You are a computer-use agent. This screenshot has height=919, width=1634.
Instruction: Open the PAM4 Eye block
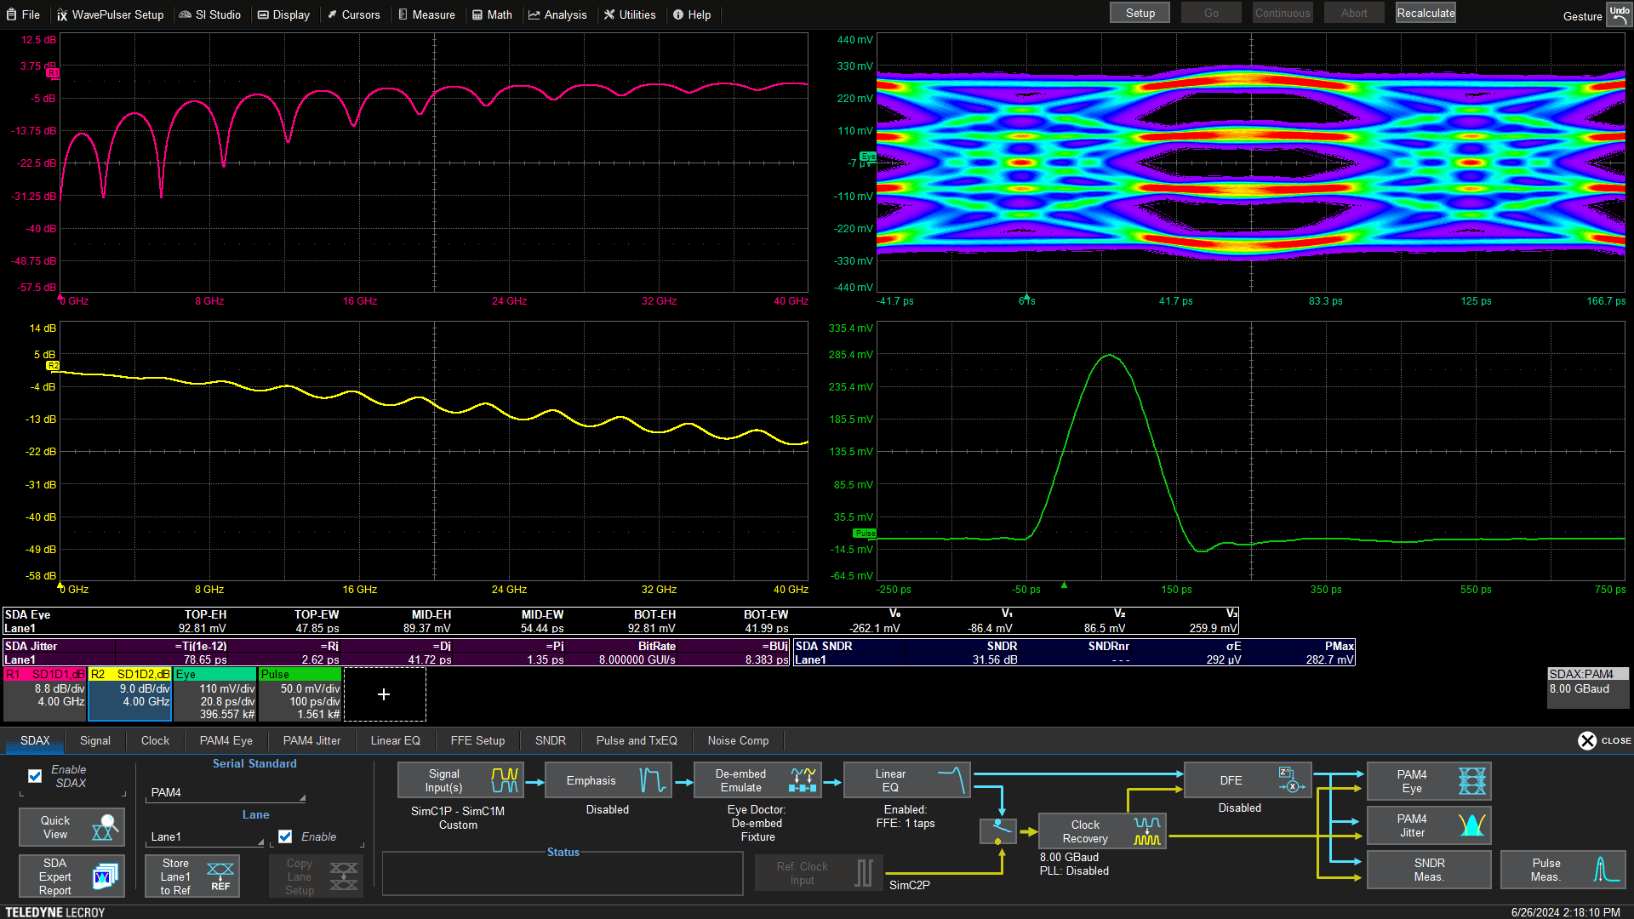click(1428, 781)
